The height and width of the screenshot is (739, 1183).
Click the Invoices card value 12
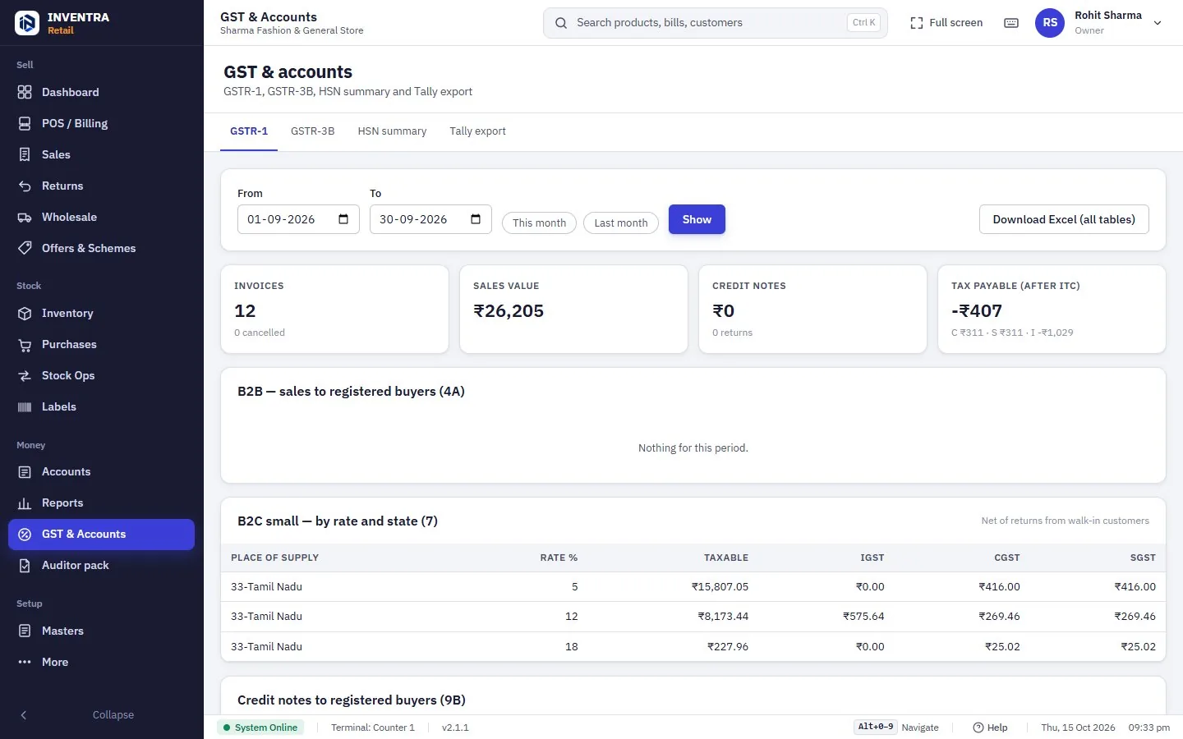click(245, 311)
